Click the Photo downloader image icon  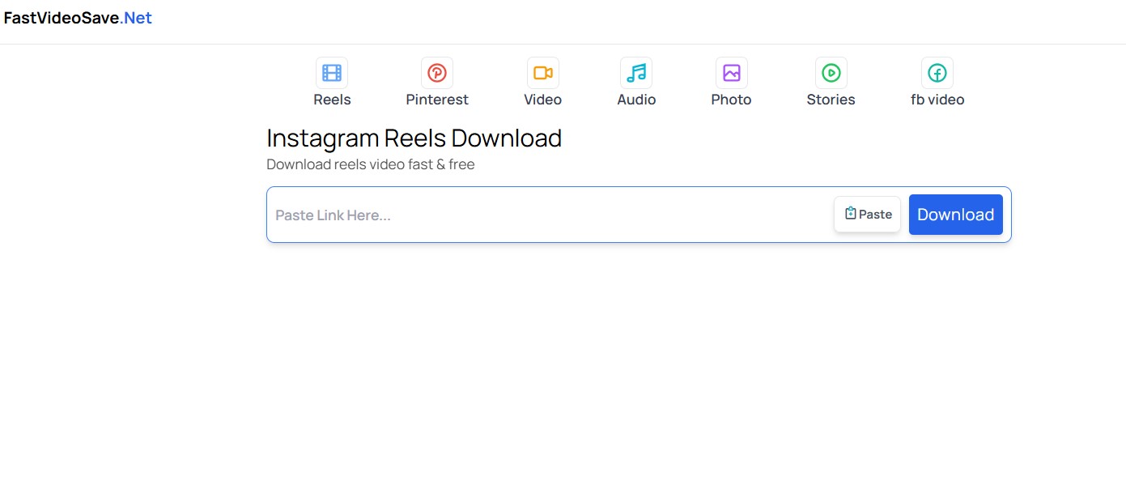730,72
